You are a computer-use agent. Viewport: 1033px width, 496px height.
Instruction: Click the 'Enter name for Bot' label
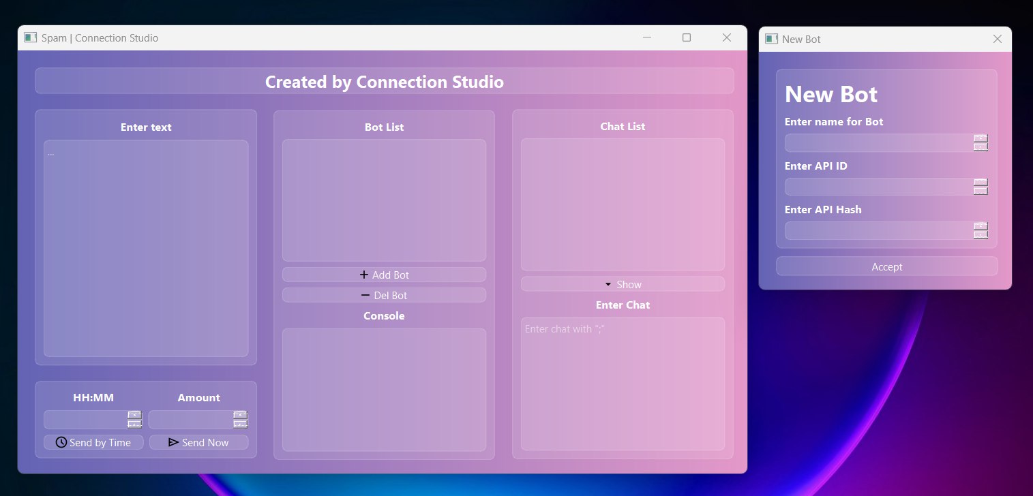click(x=834, y=121)
